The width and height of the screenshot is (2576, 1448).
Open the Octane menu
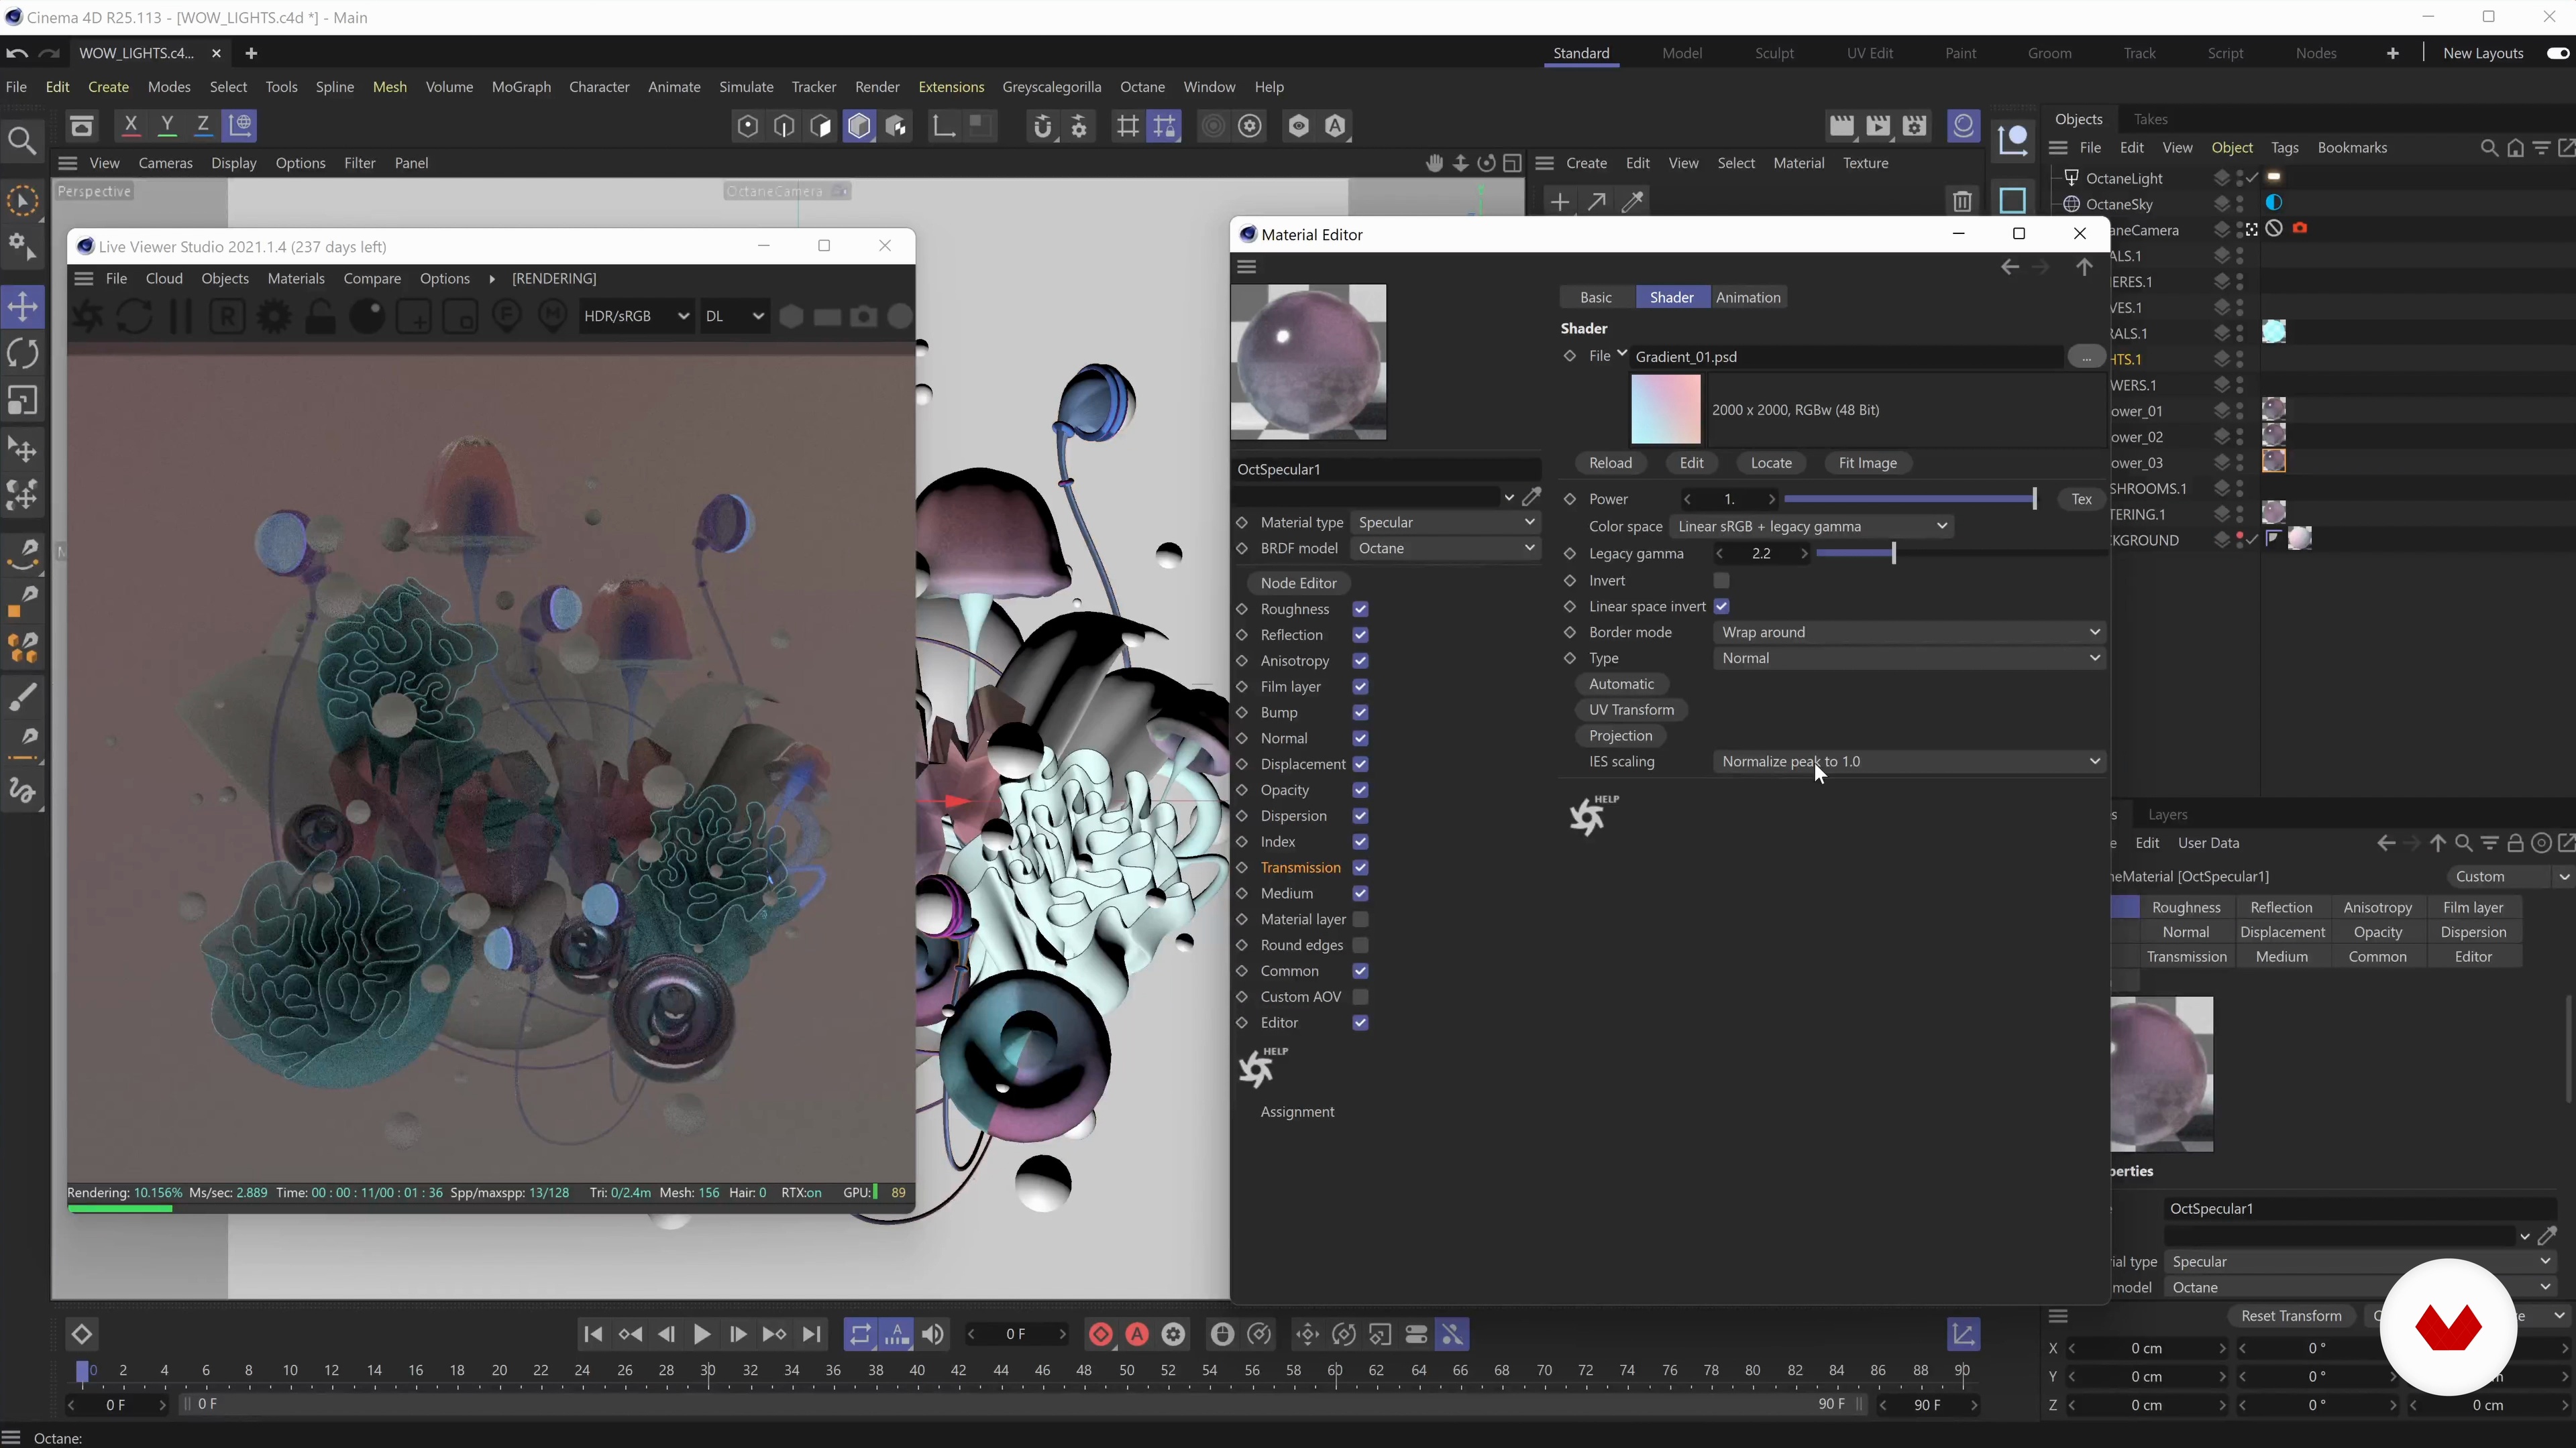coord(1142,87)
